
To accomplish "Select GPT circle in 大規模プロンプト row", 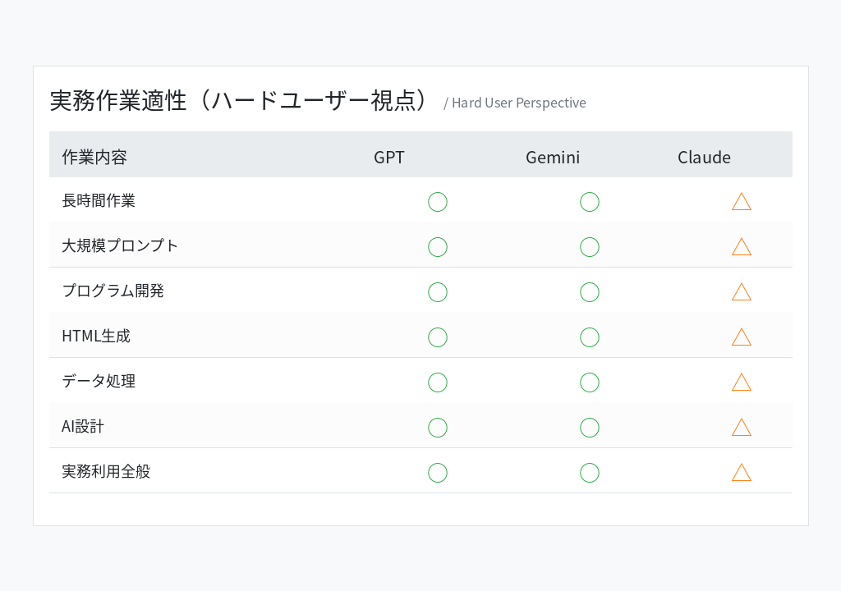I will [x=438, y=247].
